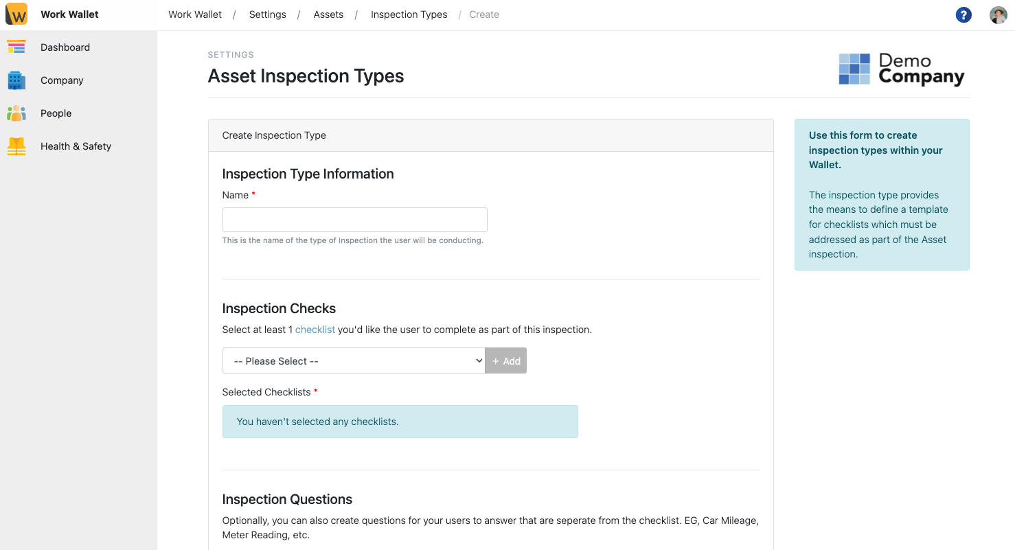
Task: Open Health & Safety menu label
Action: pyautogui.click(x=76, y=146)
